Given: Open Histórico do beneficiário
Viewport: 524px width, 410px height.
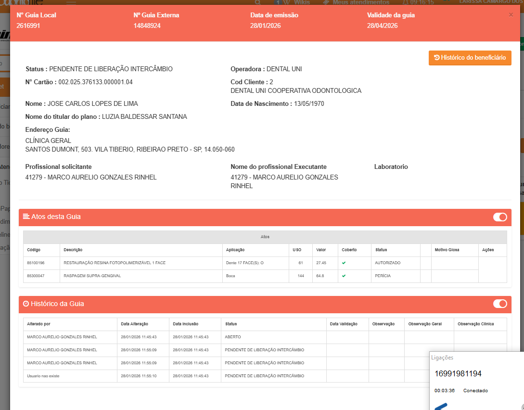Looking at the screenshot, I should 470,58.
